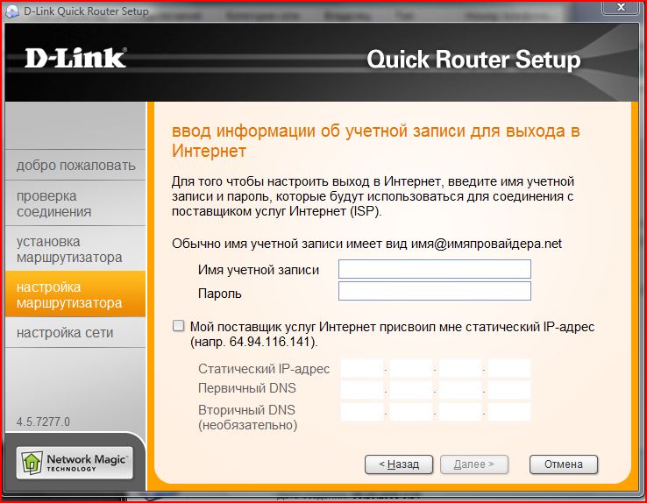Click the 'Quick Router Setup' header text

click(x=473, y=60)
